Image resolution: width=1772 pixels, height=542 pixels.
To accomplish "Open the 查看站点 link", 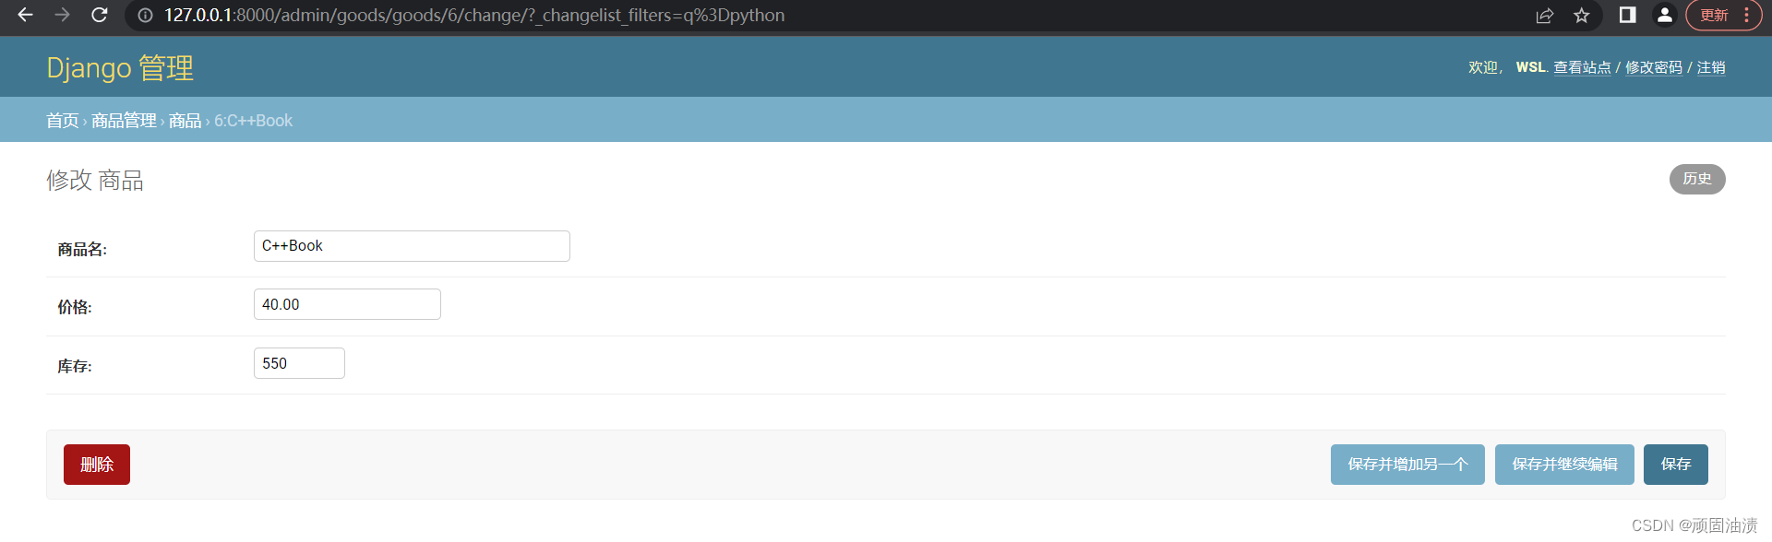I will point(1582,67).
